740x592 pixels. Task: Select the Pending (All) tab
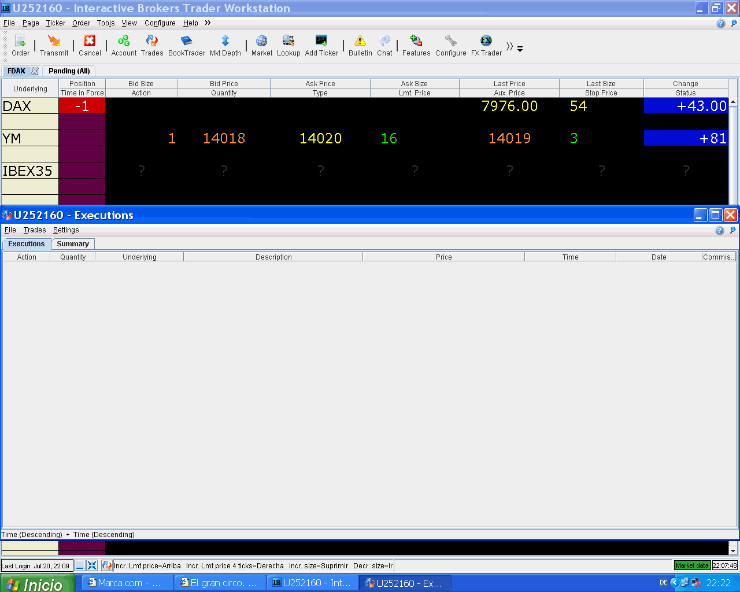point(69,71)
